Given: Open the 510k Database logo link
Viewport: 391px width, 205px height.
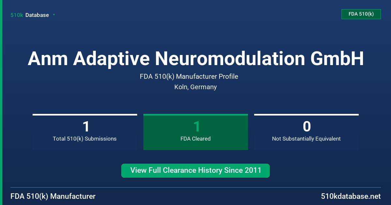Looking at the screenshot, I should [30, 15].
